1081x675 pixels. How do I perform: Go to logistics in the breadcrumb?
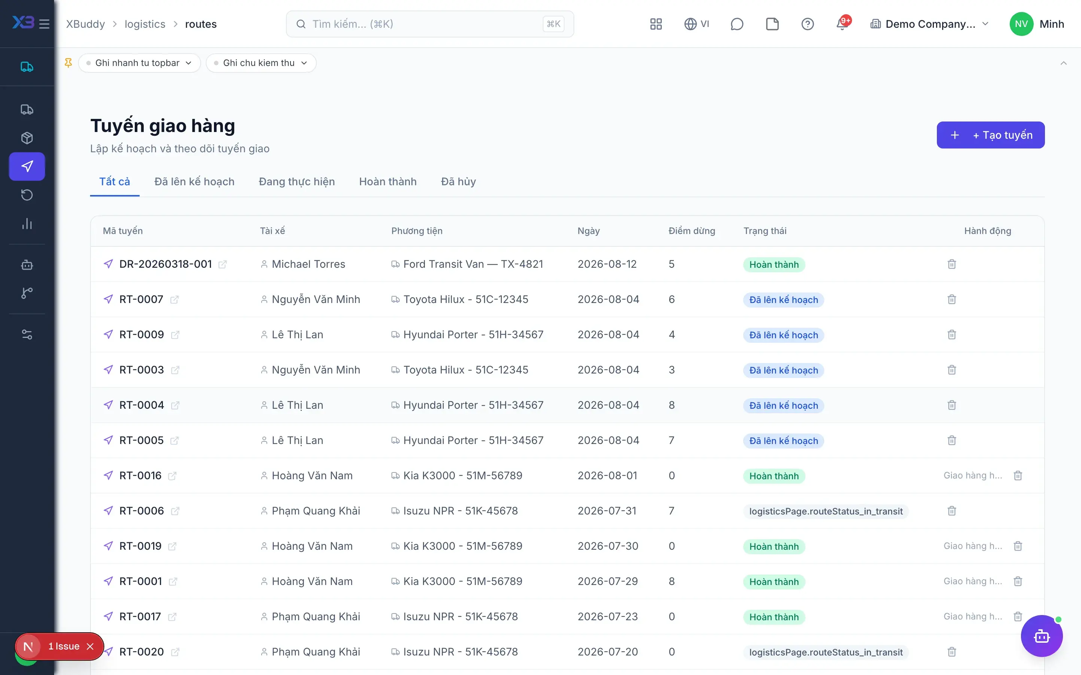[x=145, y=24]
